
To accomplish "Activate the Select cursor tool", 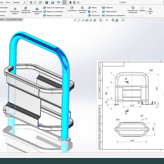I will (64, 2).
